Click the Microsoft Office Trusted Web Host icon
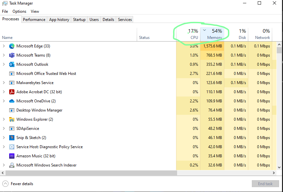Viewport: 283px width, 192px height. pyautogui.click(x=12, y=74)
